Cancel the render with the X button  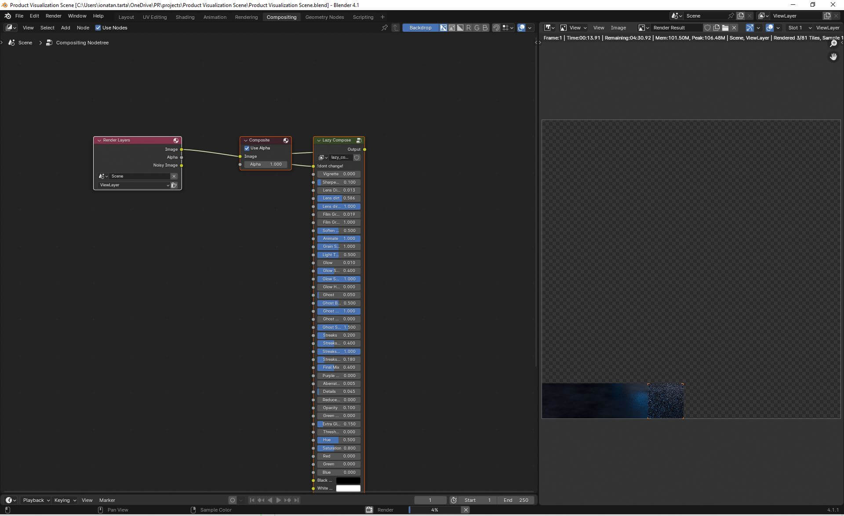[466, 510]
